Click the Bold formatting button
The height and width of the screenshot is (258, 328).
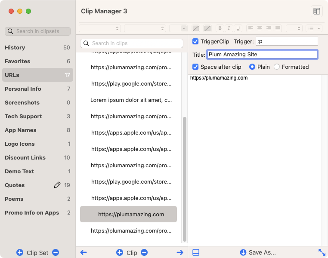click(x=220, y=28)
